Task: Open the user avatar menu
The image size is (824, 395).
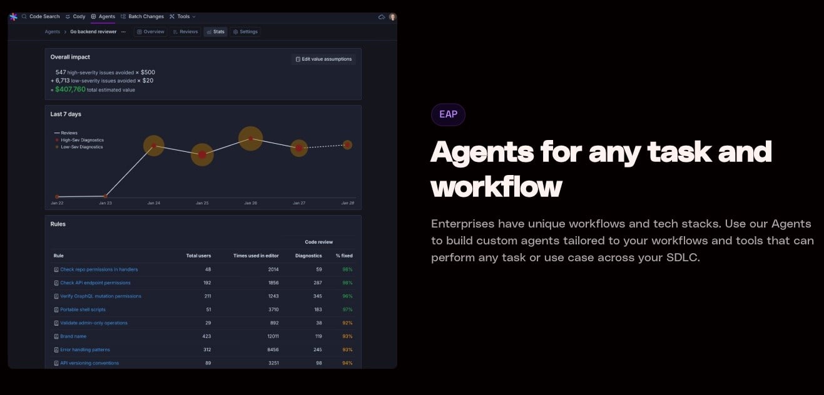Action: (392, 16)
